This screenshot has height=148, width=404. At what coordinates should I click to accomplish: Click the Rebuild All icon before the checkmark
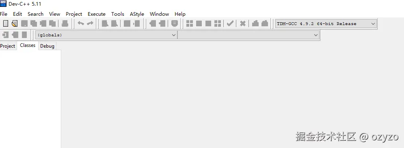(x=218, y=23)
